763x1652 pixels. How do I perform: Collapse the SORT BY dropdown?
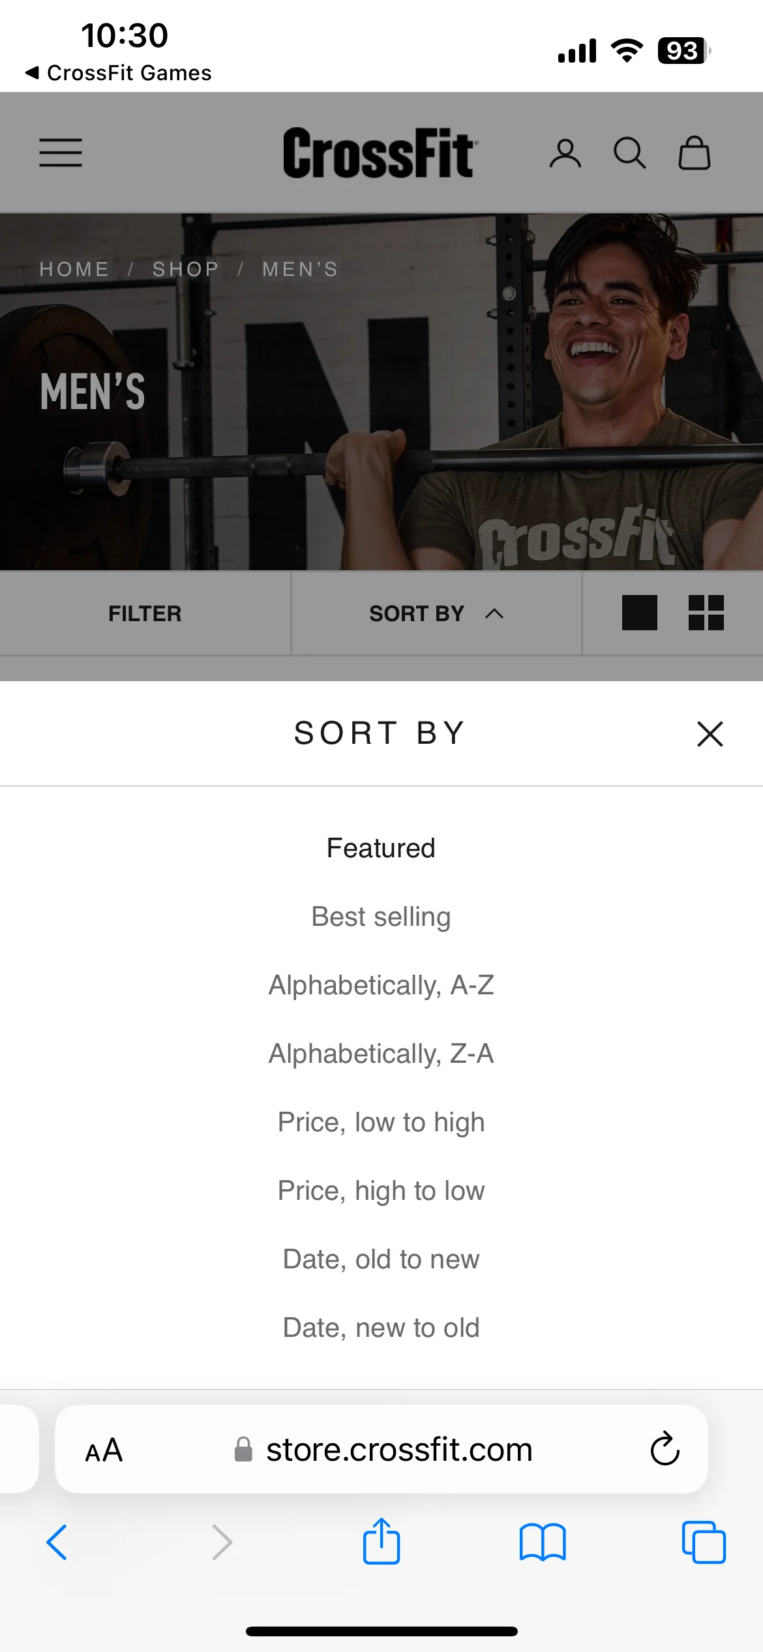436,613
